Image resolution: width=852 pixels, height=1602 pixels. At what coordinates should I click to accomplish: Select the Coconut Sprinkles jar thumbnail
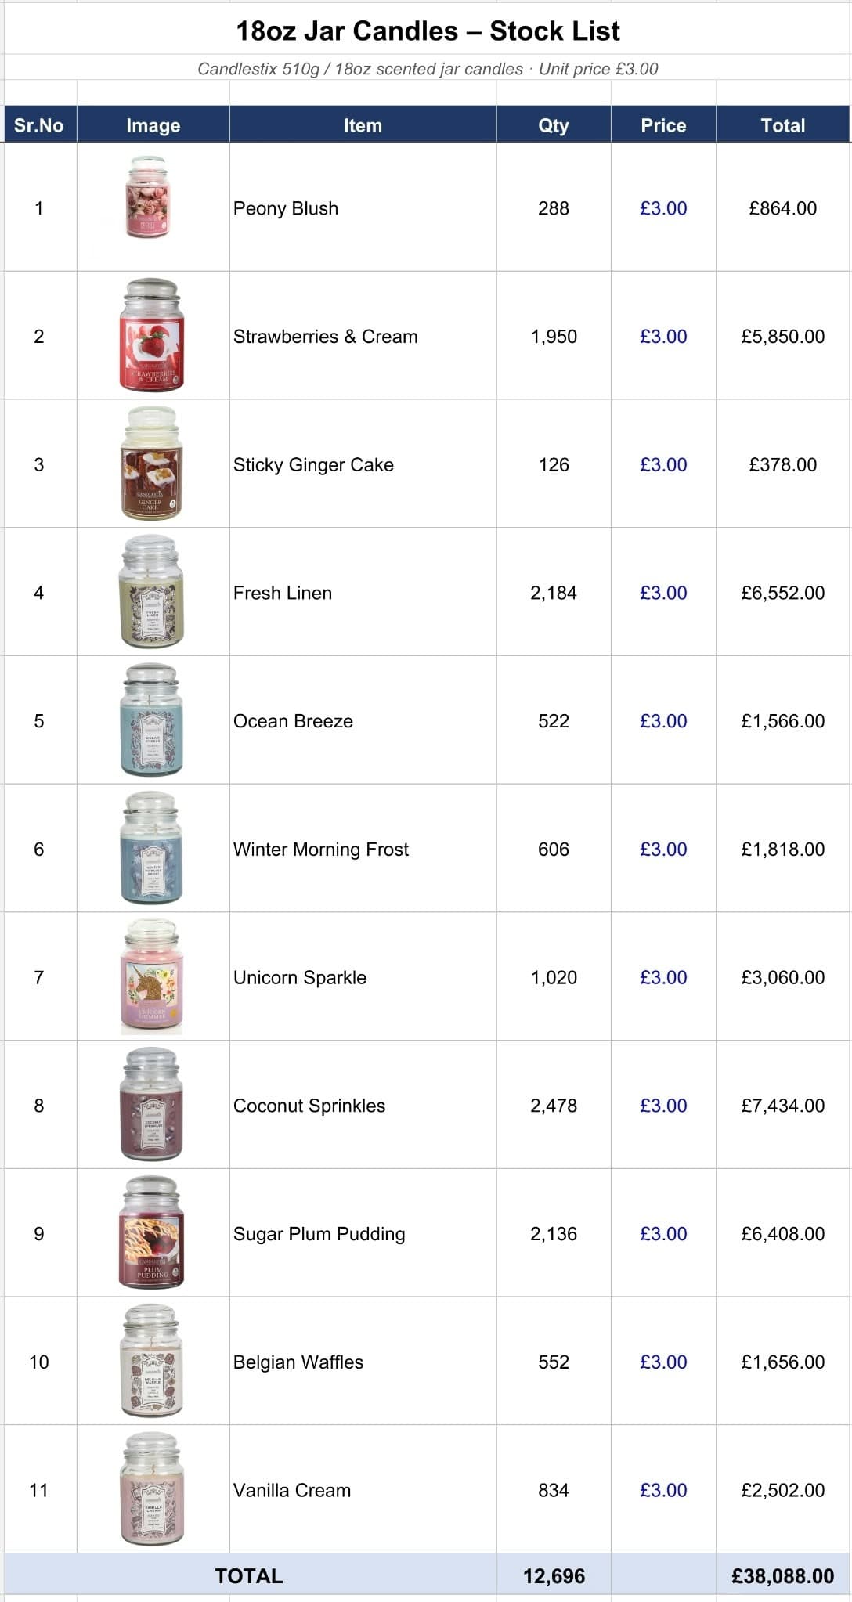(x=152, y=1104)
